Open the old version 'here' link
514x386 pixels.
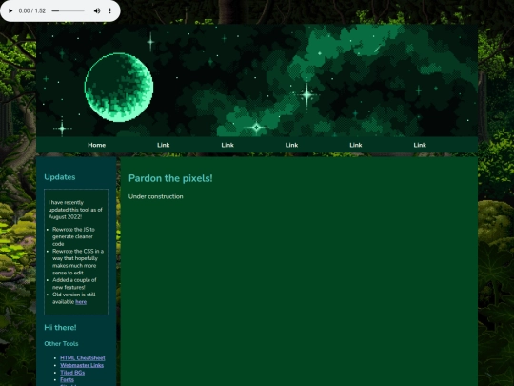[81, 302]
